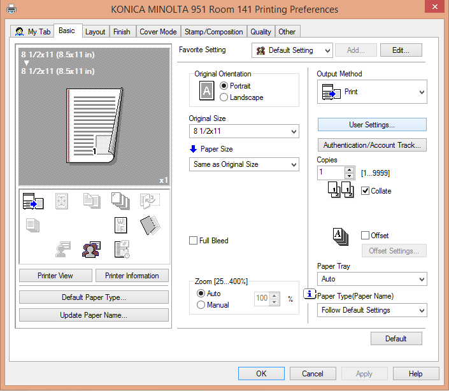Click the My Tab user avatar icon
This screenshot has width=449, height=391.
point(20,31)
